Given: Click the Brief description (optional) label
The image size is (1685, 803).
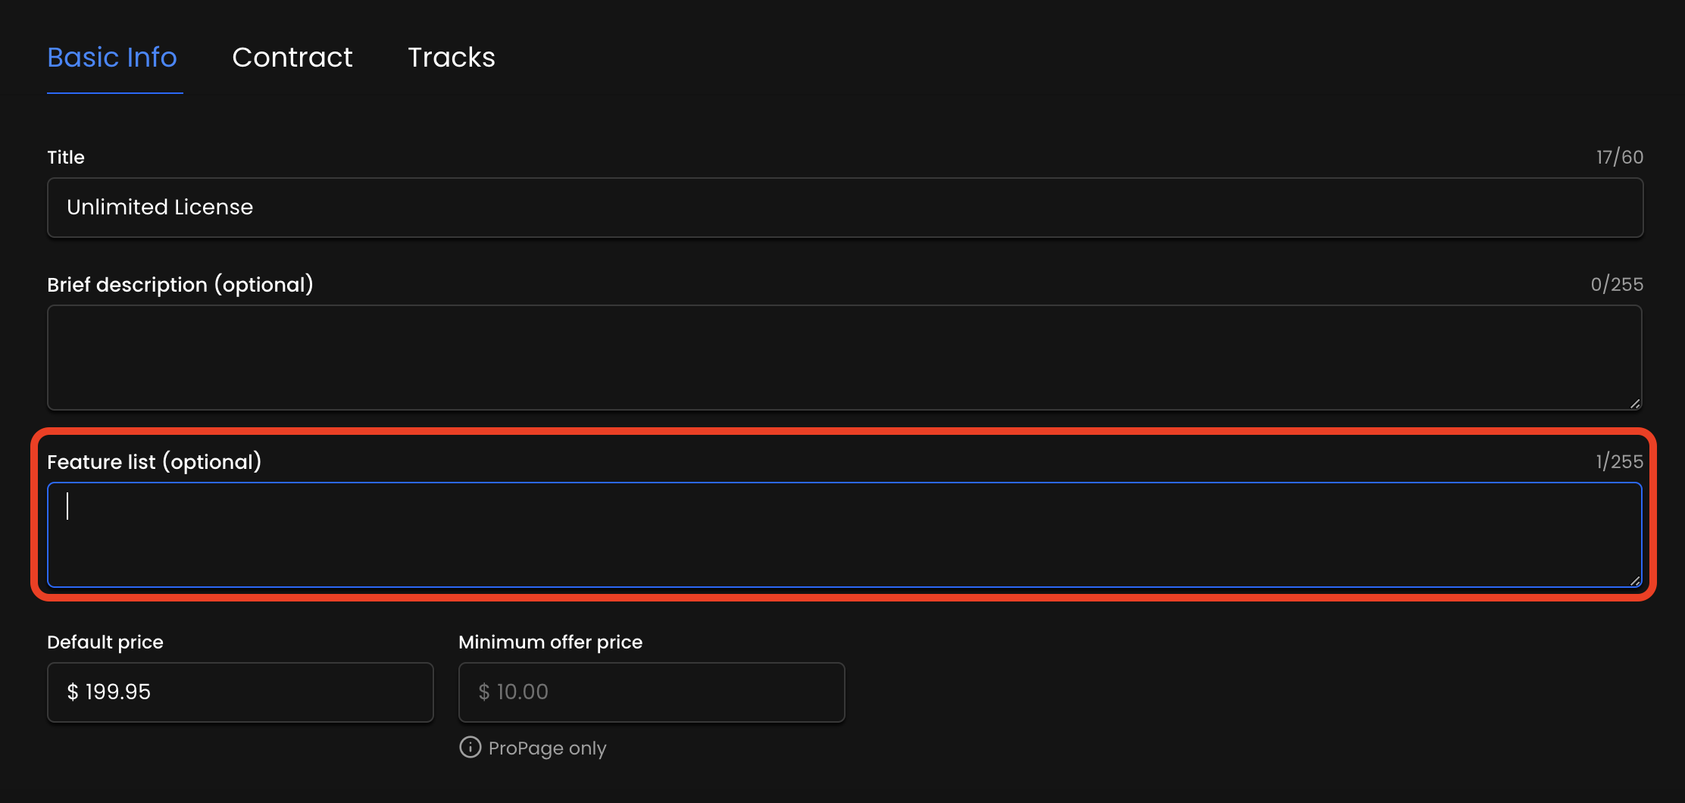Looking at the screenshot, I should [180, 285].
